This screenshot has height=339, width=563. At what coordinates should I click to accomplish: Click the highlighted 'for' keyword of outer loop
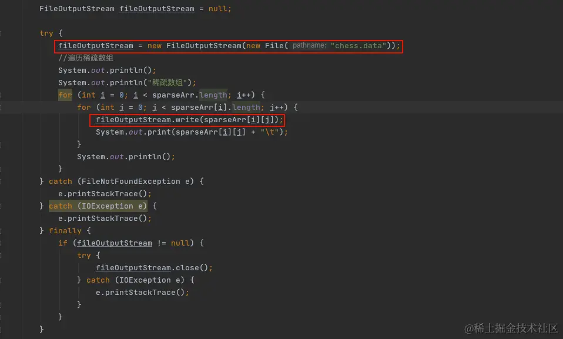[x=65, y=95]
